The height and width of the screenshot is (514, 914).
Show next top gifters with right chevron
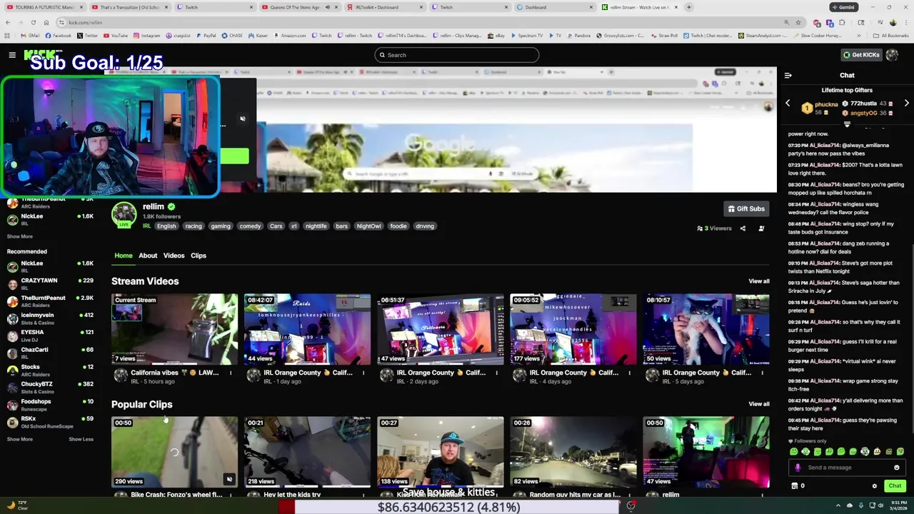coord(906,104)
